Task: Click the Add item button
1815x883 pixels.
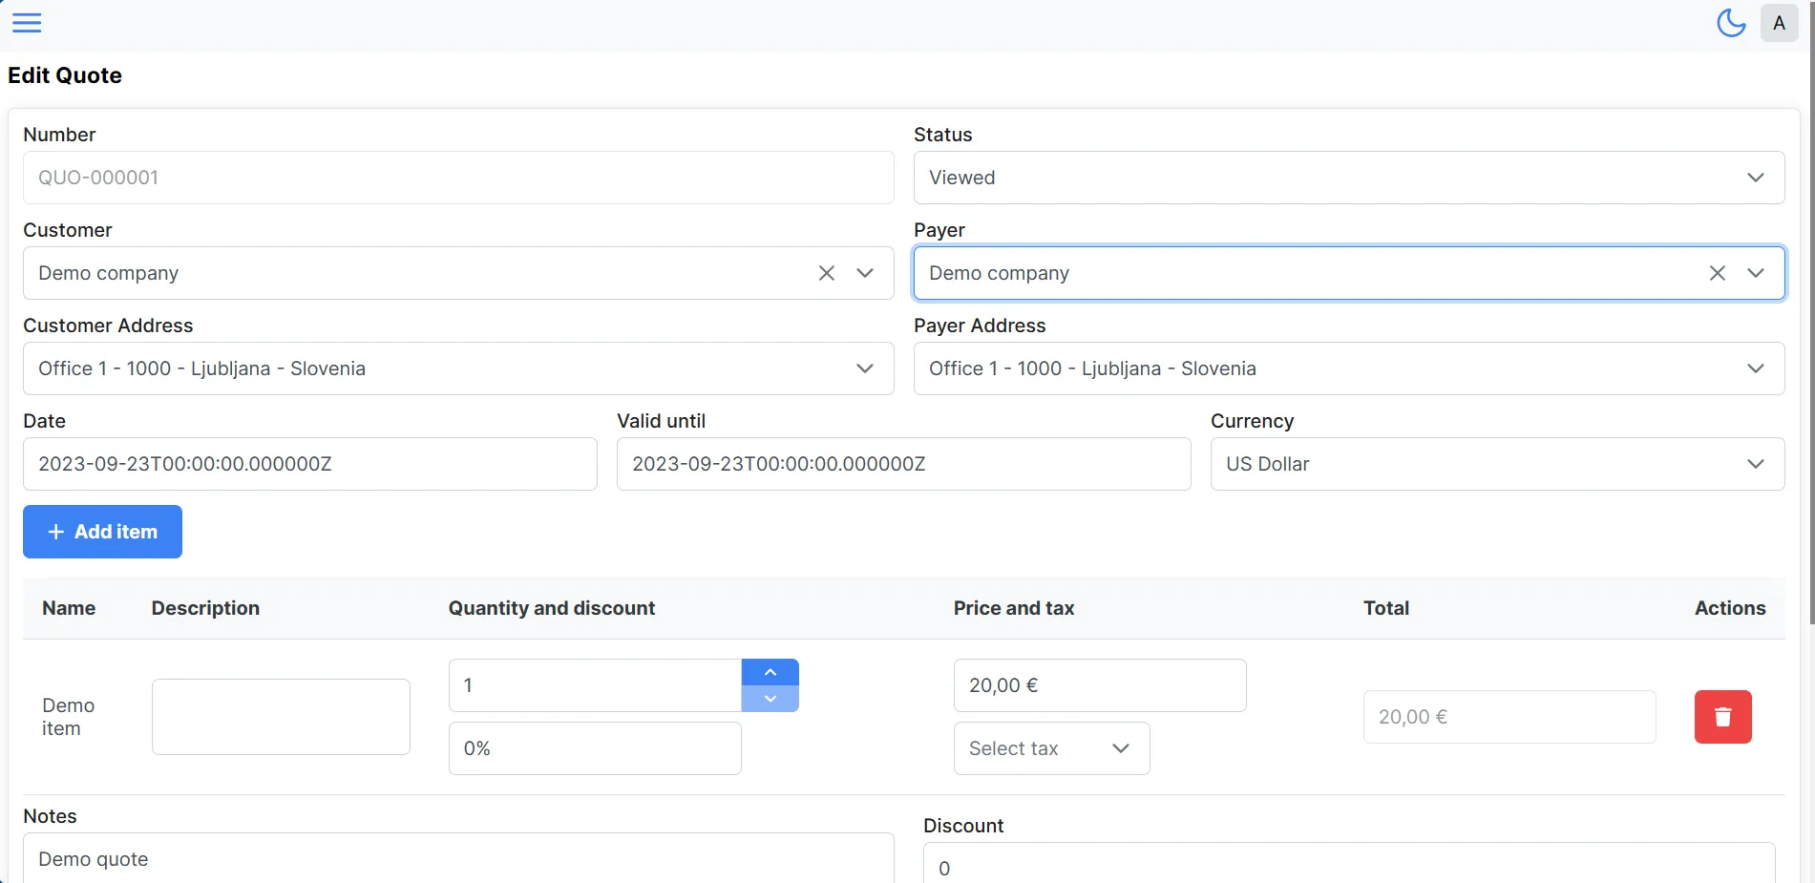Action: pyautogui.click(x=102, y=532)
